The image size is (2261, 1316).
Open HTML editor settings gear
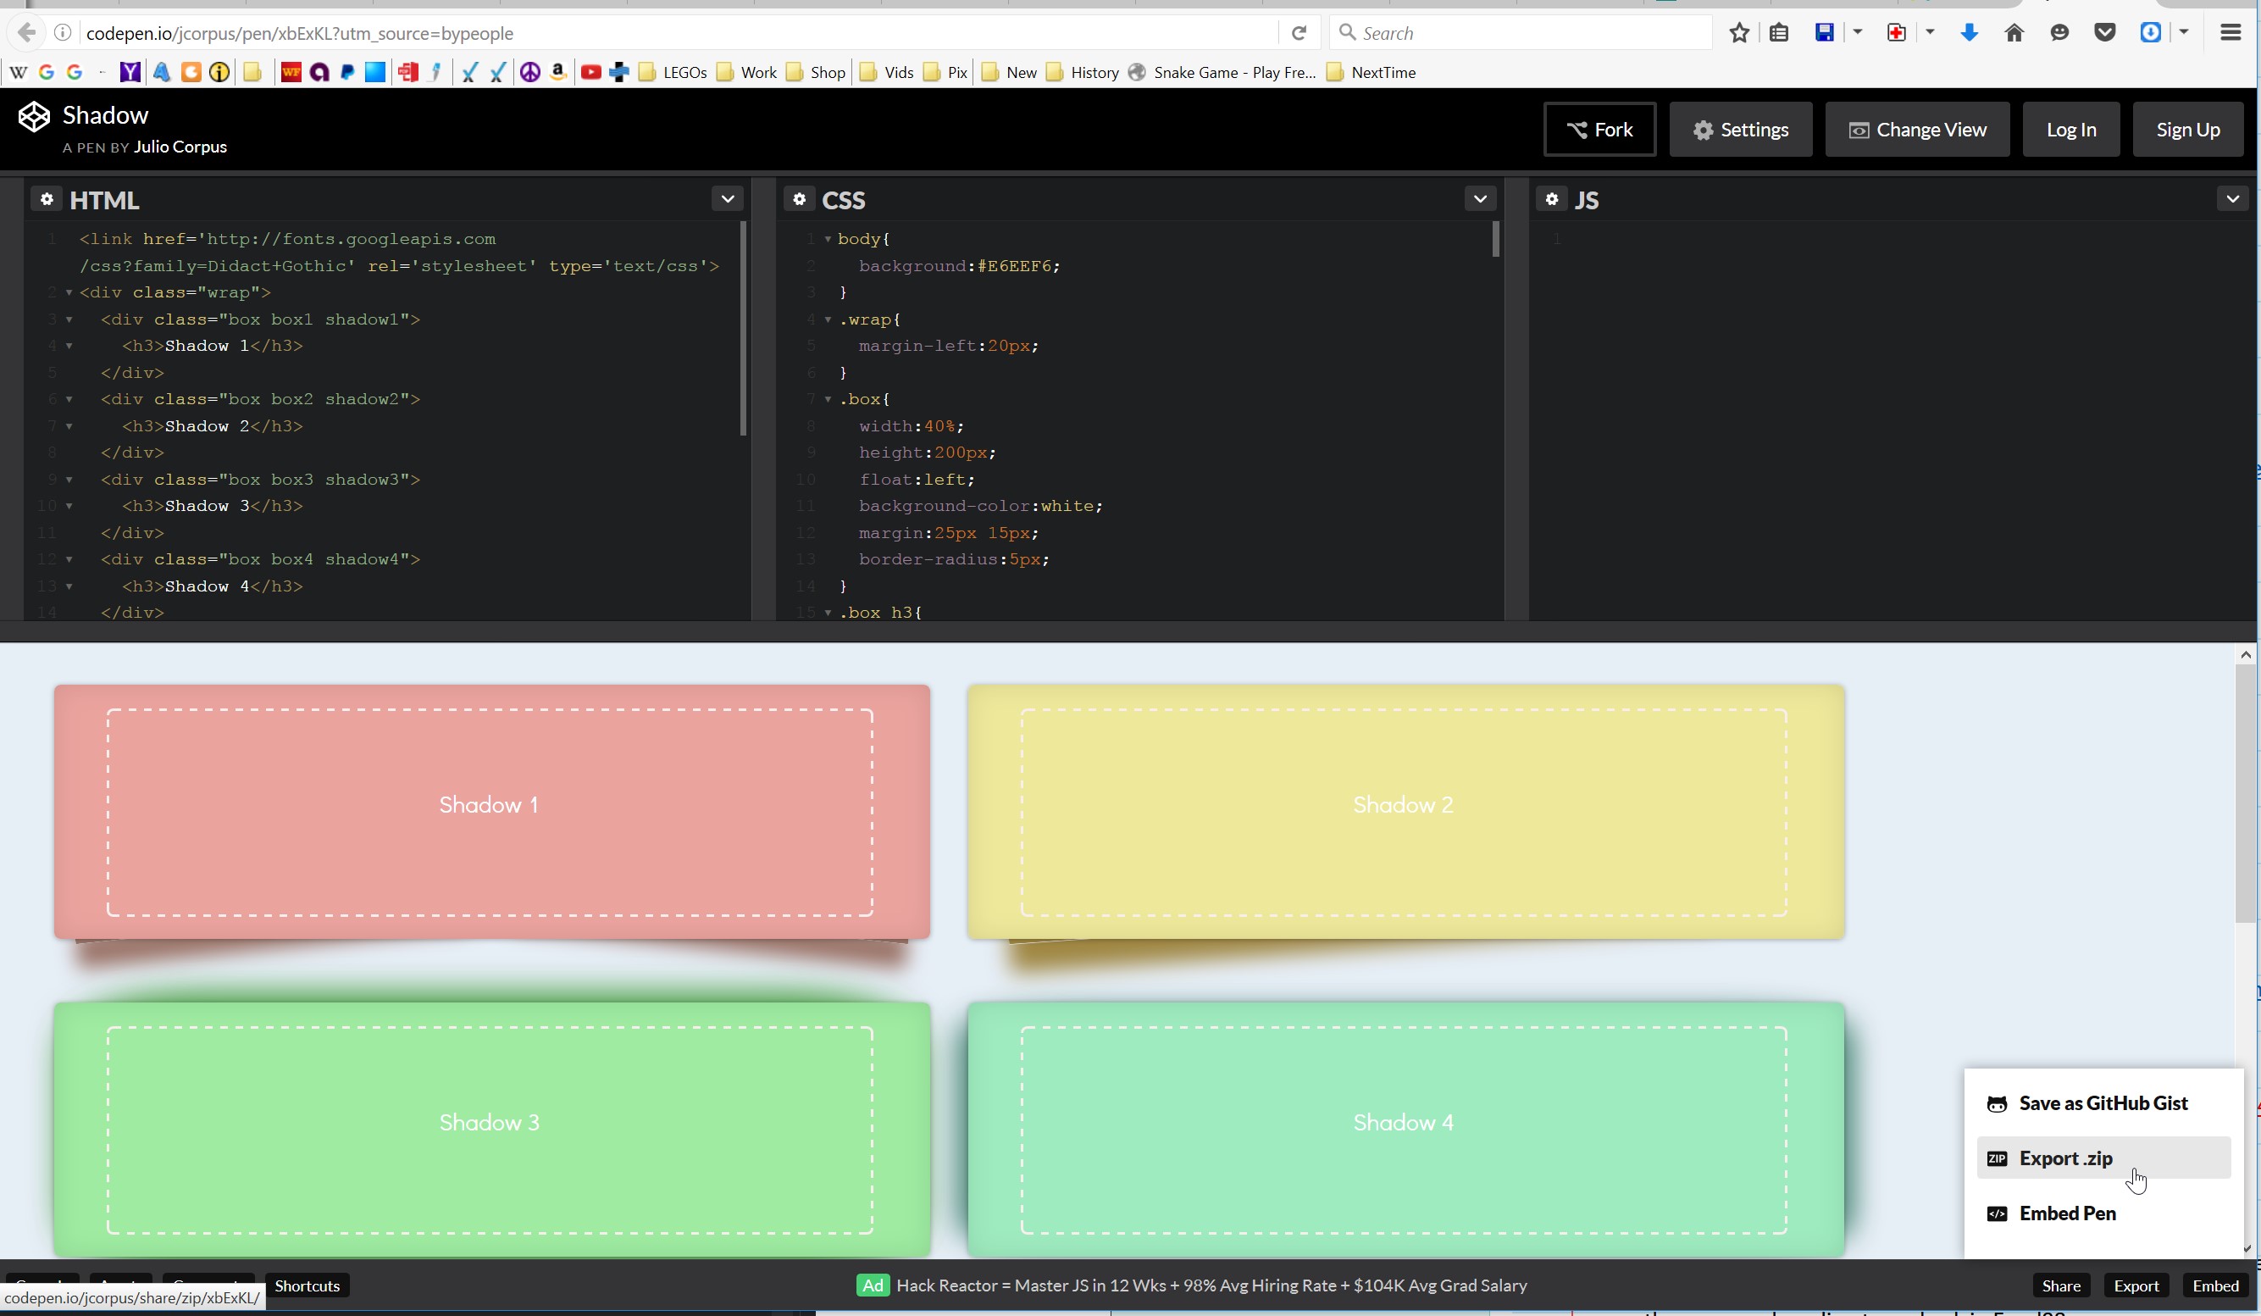click(47, 199)
